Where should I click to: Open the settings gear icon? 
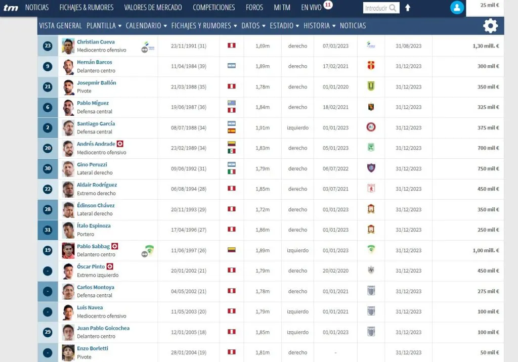(490, 26)
